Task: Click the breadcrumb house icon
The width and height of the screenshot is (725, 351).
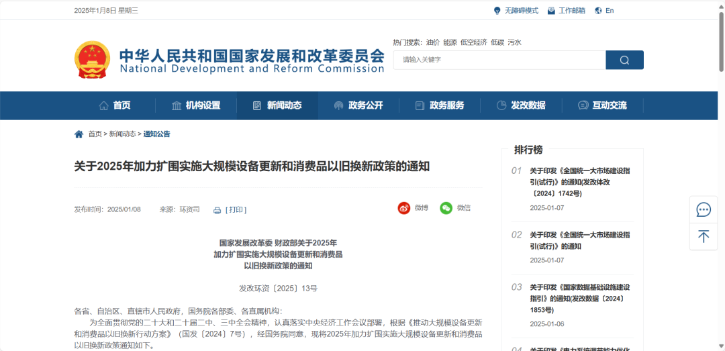Action: [x=79, y=134]
